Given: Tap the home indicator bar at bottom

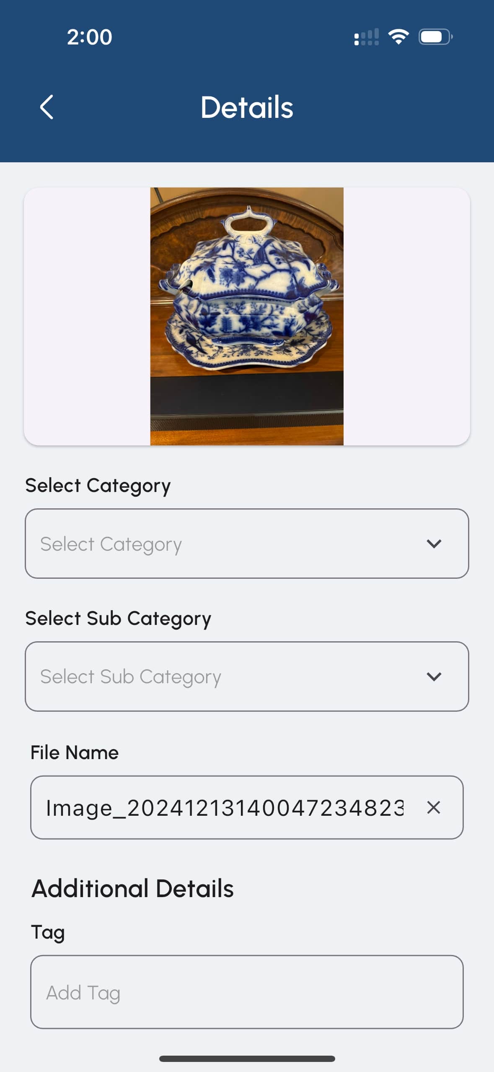Looking at the screenshot, I should 246,1059.
